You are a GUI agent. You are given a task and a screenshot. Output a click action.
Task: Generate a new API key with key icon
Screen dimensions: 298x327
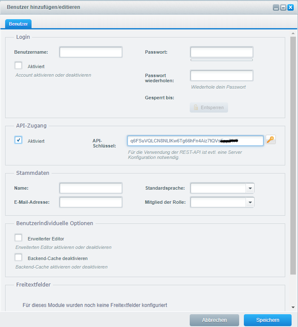point(270,139)
